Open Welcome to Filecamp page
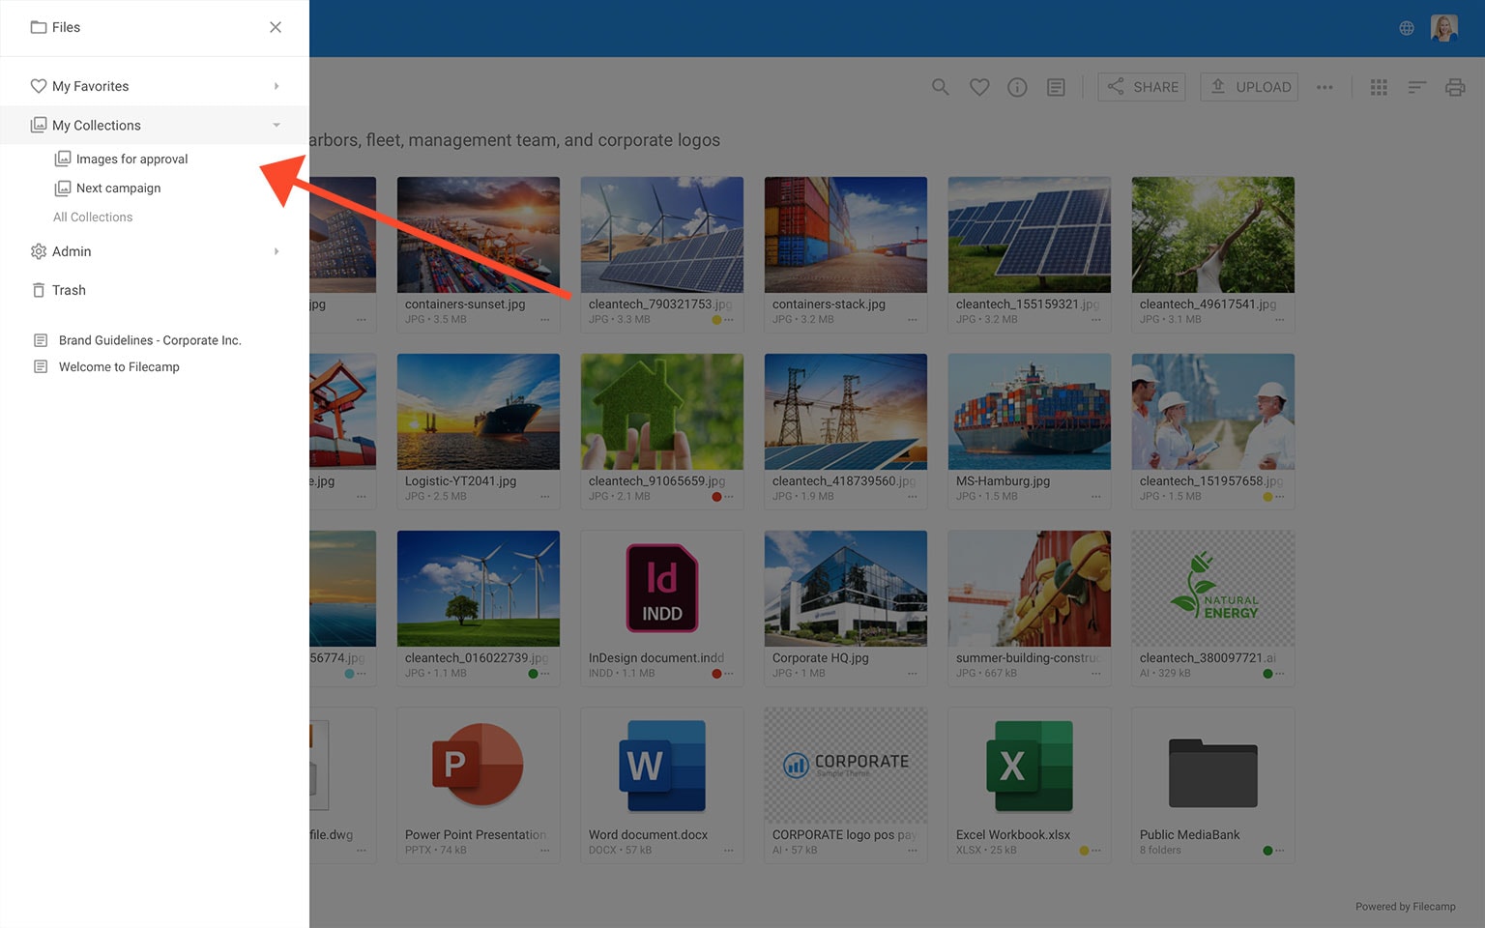1485x928 pixels. tap(119, 366)
